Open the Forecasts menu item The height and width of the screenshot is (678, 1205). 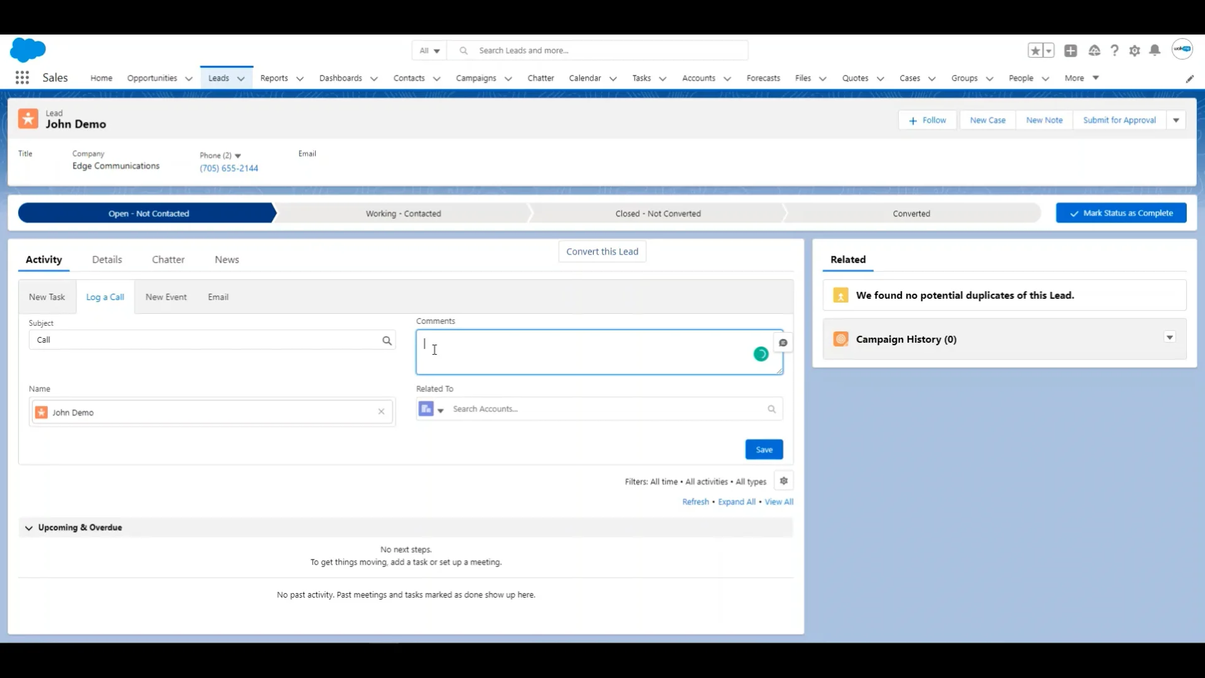pyautogui.click(x=763, y=78)
